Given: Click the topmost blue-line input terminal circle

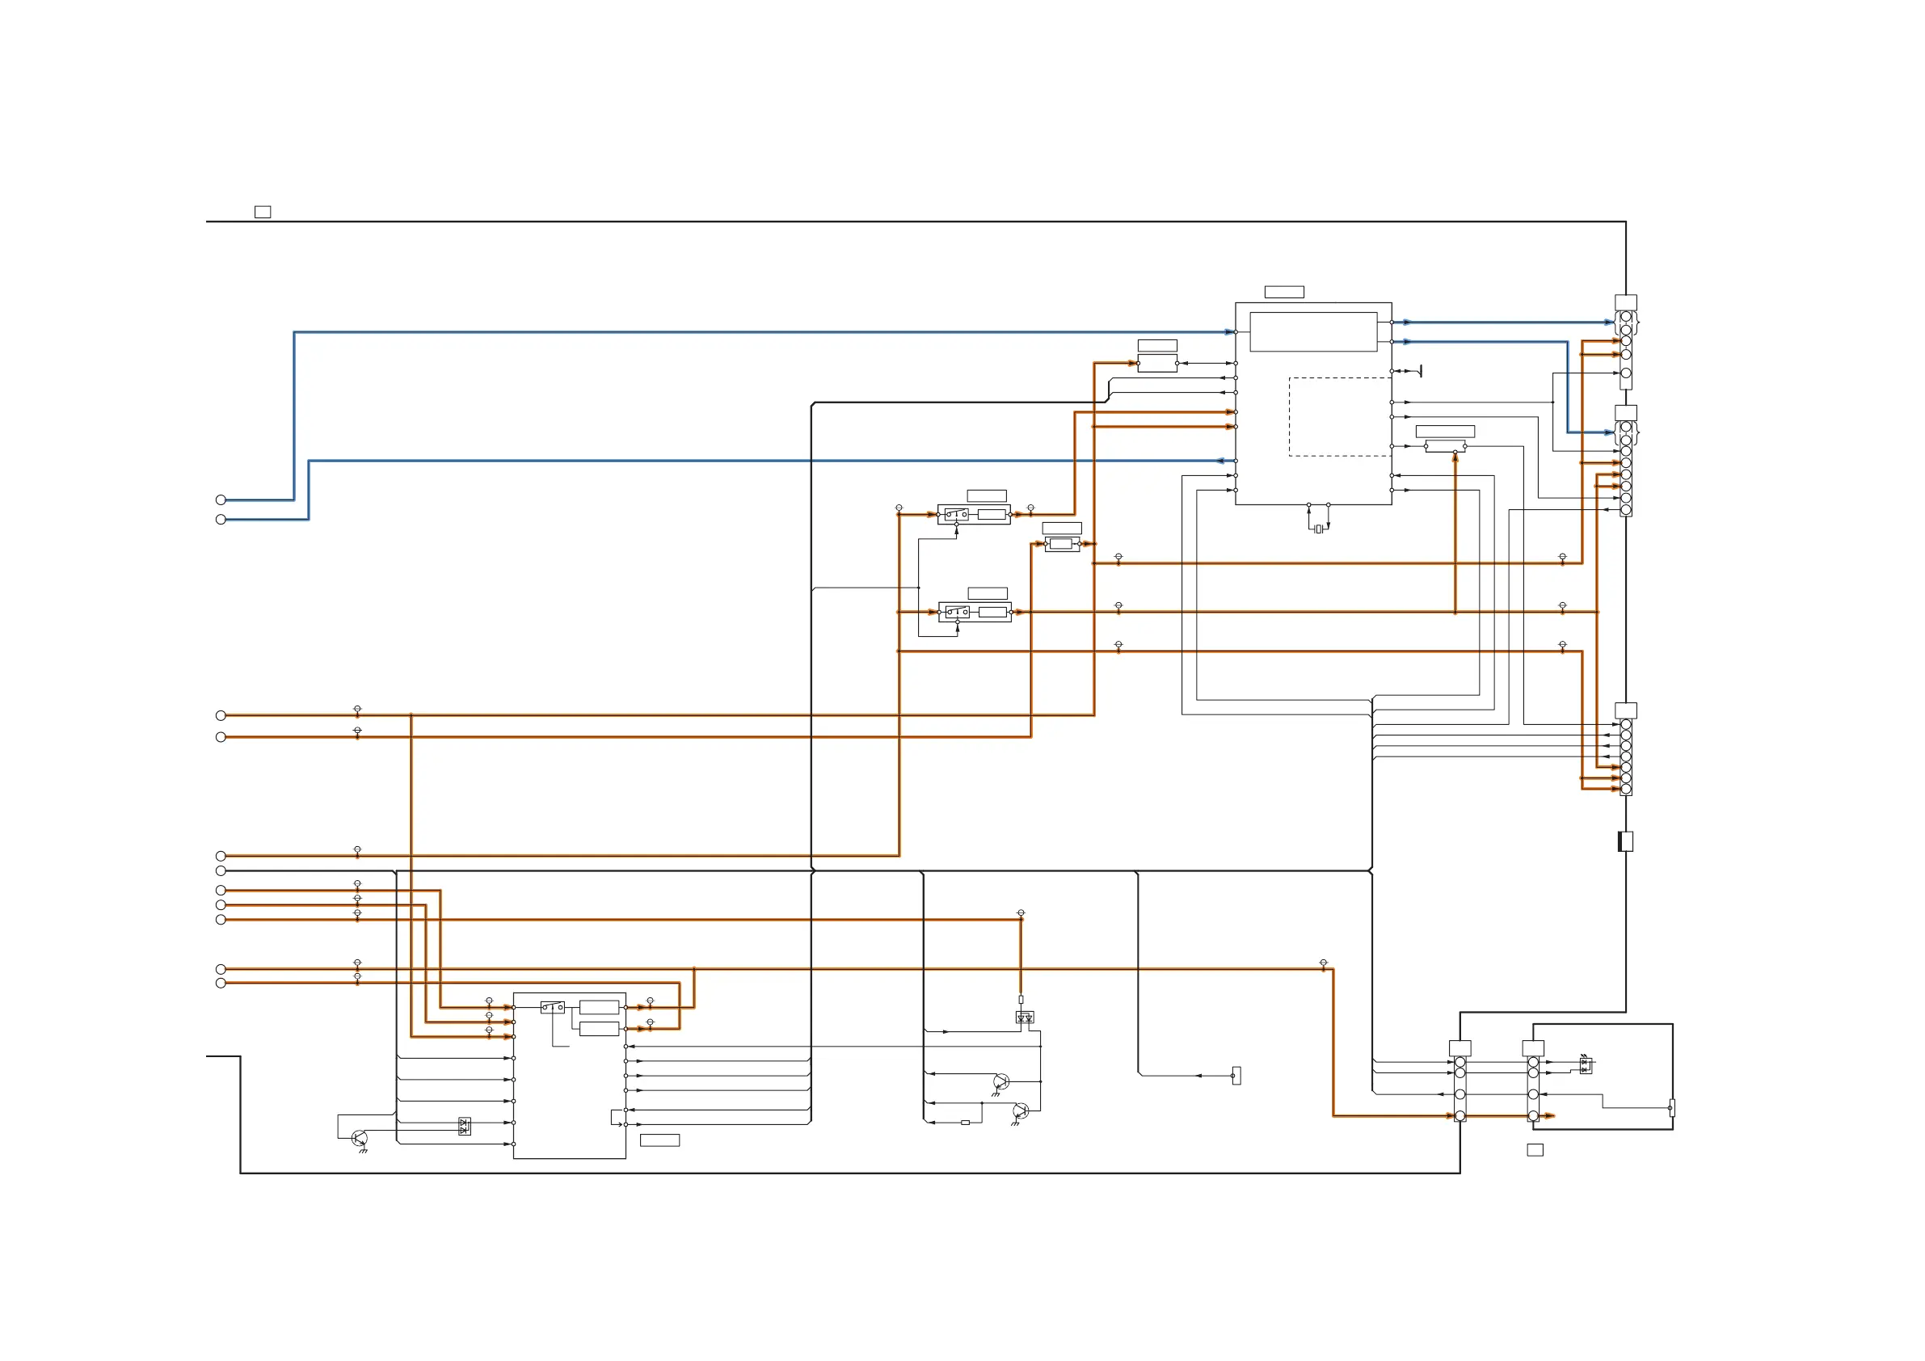Looking at the screenshot, I should (x=221, y=499).
